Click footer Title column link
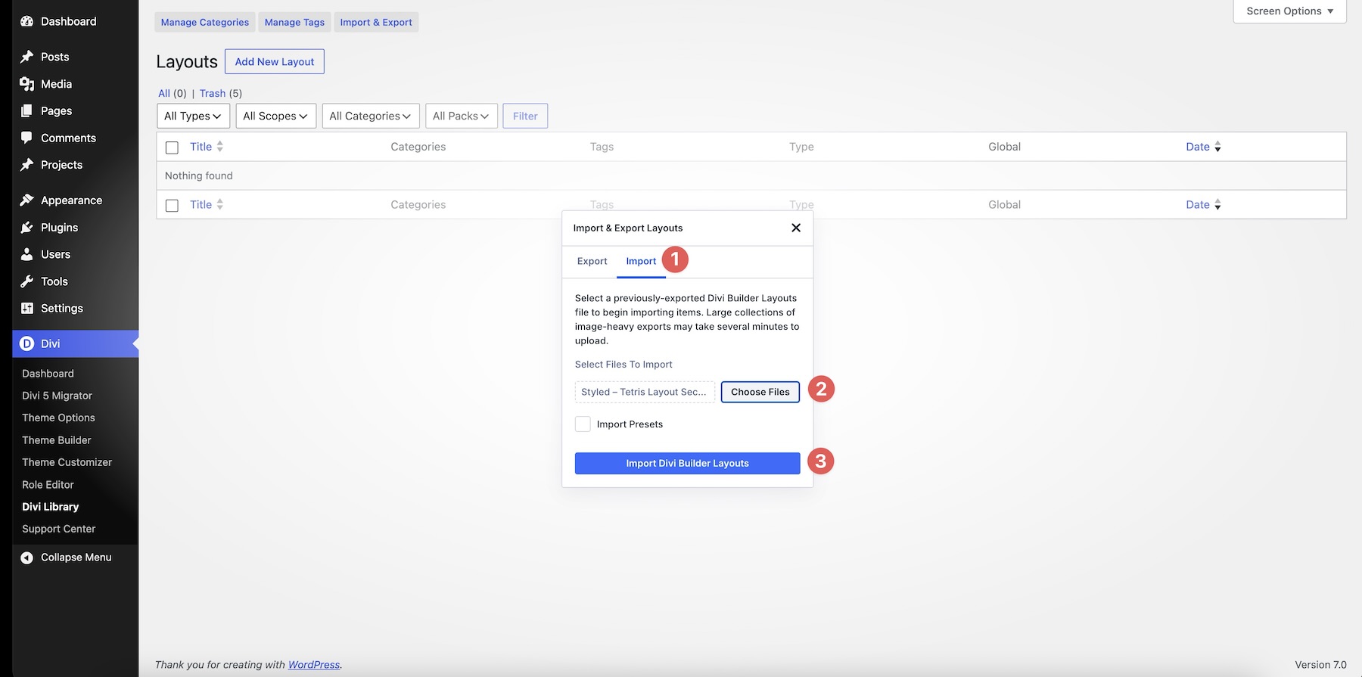Viewport: 1362px width, 677px height. coord(201,204)
